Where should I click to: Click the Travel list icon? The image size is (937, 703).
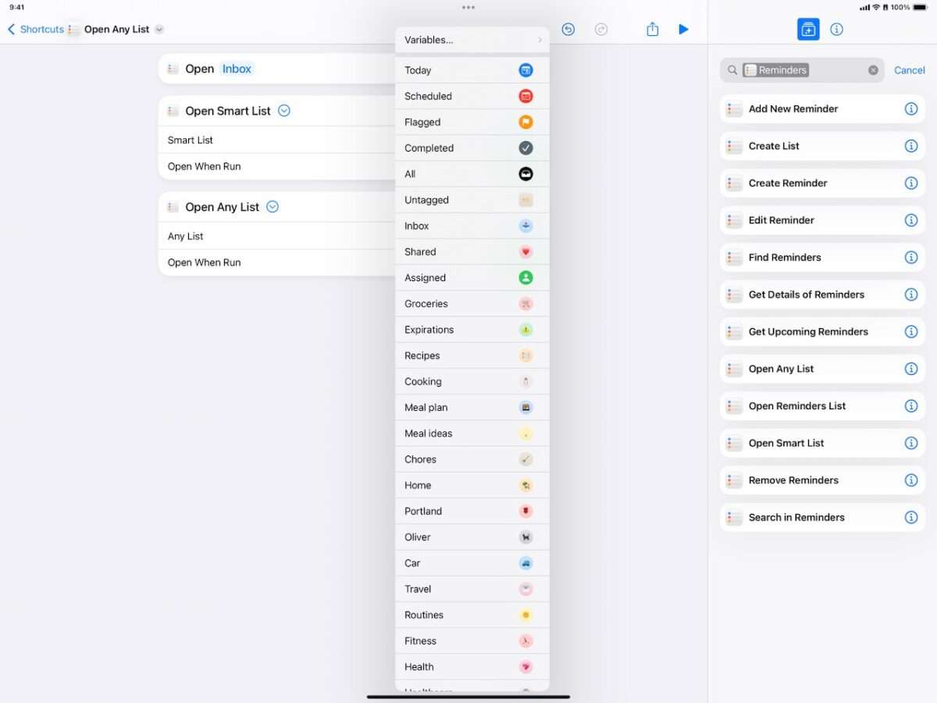click(x=526, y=589)
